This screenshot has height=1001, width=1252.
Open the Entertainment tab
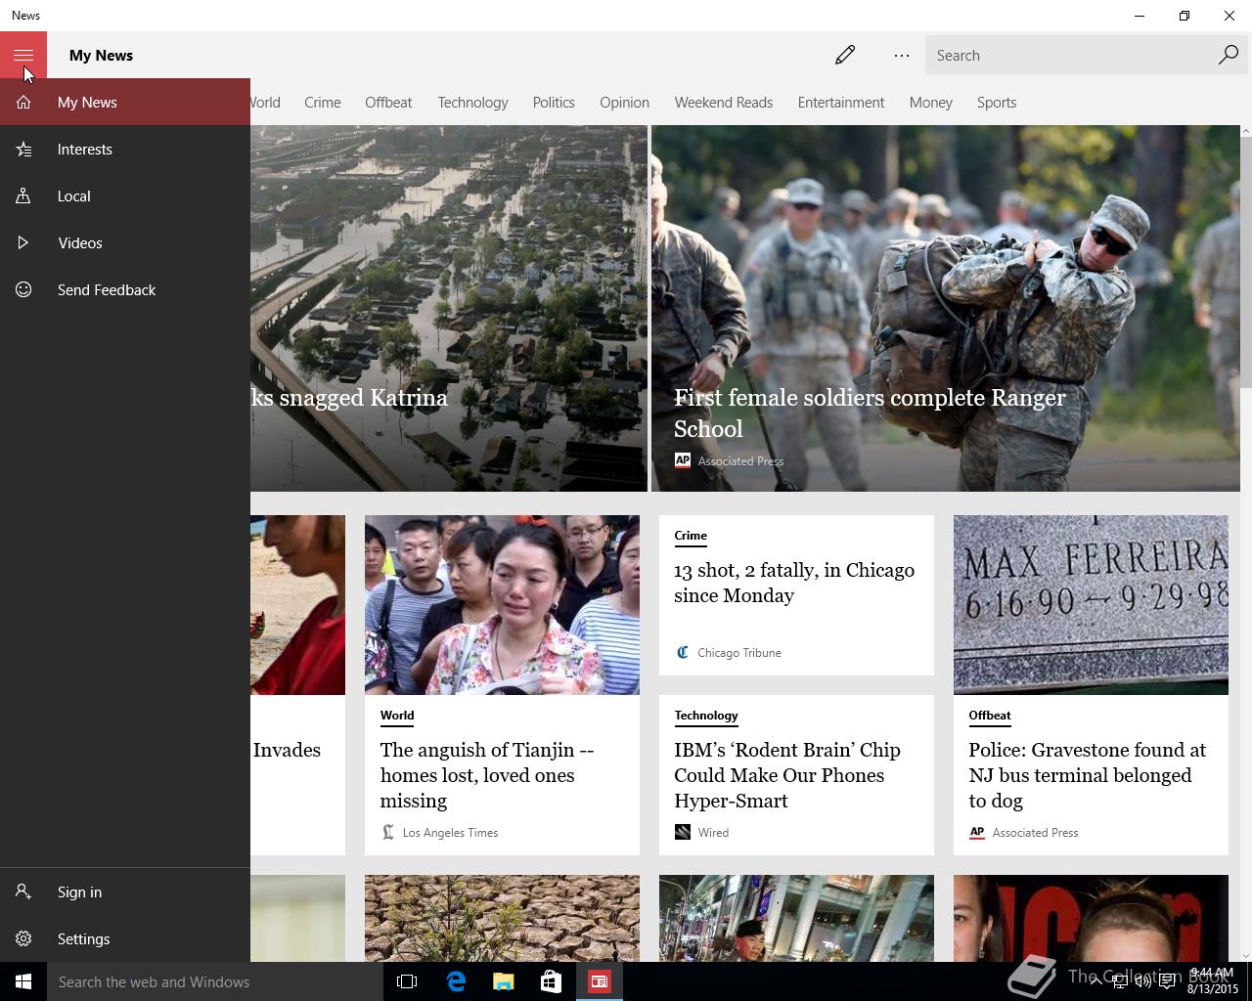[x=840, y=102]
